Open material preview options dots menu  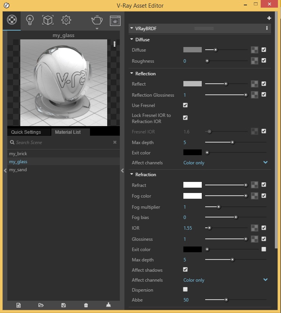[114, 44]
